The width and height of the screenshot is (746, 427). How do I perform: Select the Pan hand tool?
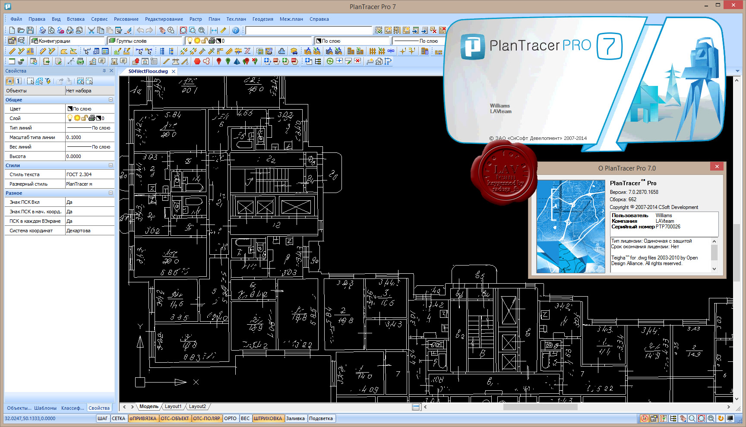(x=162, y=30)
